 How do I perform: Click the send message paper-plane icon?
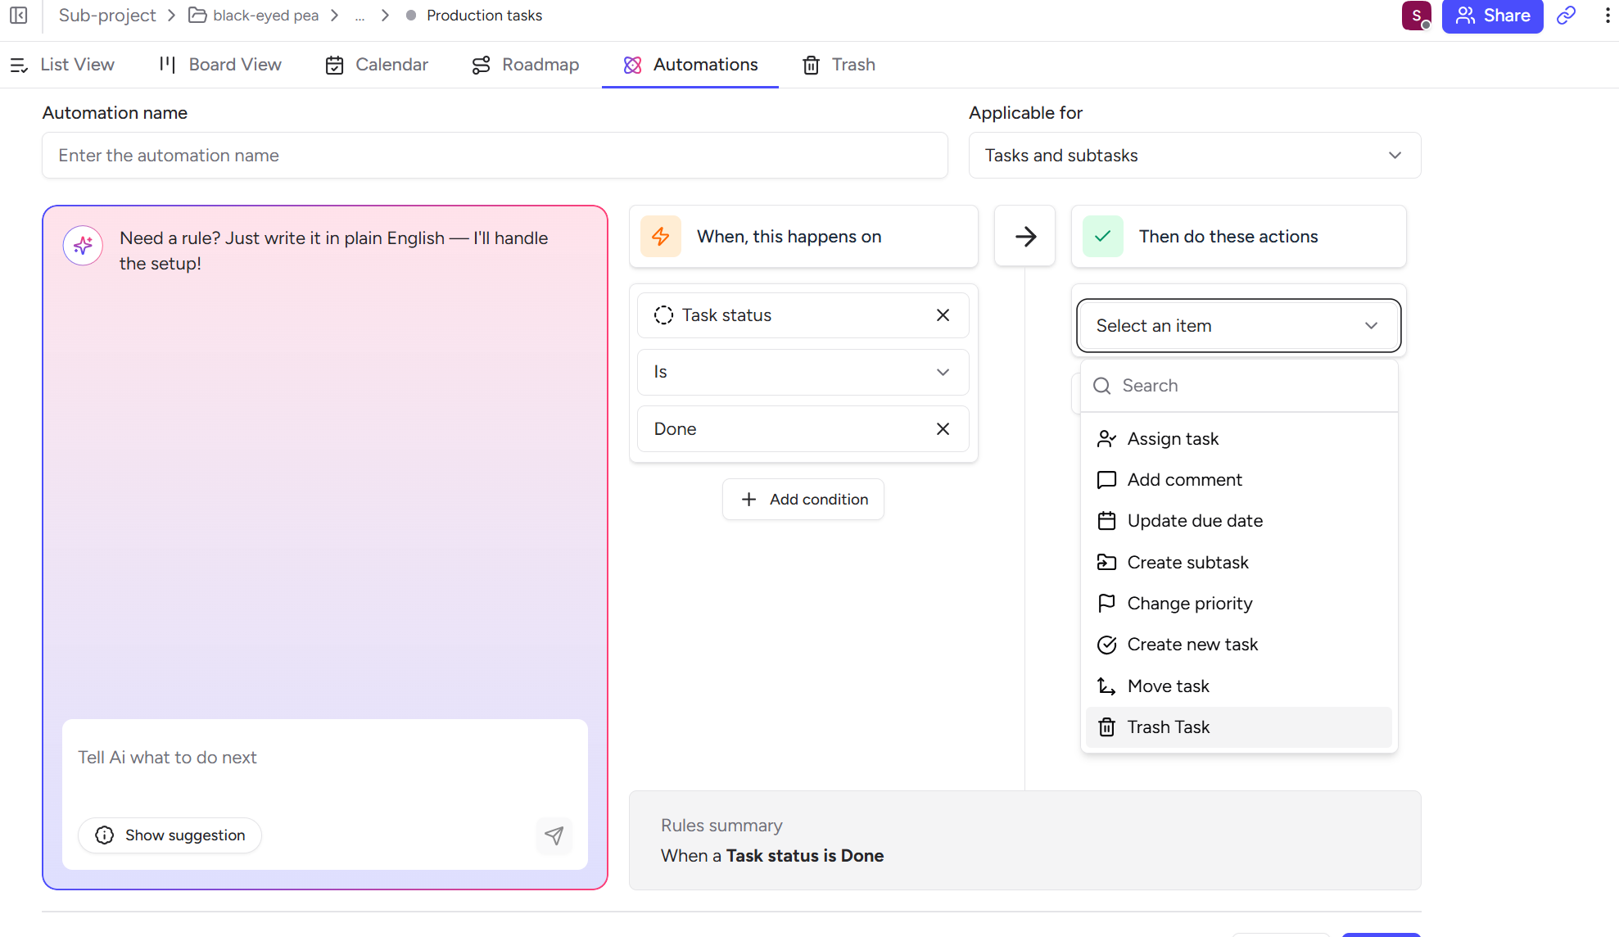(554, 835)
